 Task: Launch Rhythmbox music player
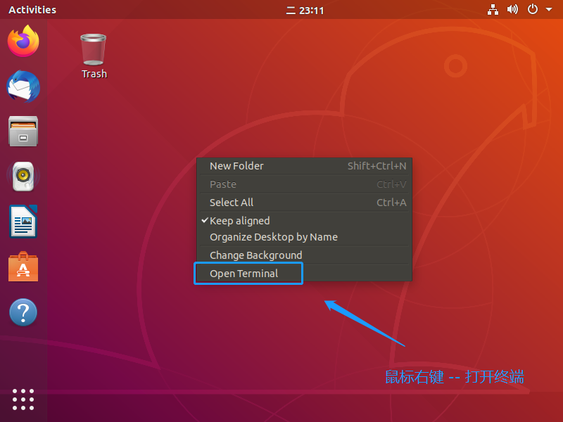click(23, 177)
